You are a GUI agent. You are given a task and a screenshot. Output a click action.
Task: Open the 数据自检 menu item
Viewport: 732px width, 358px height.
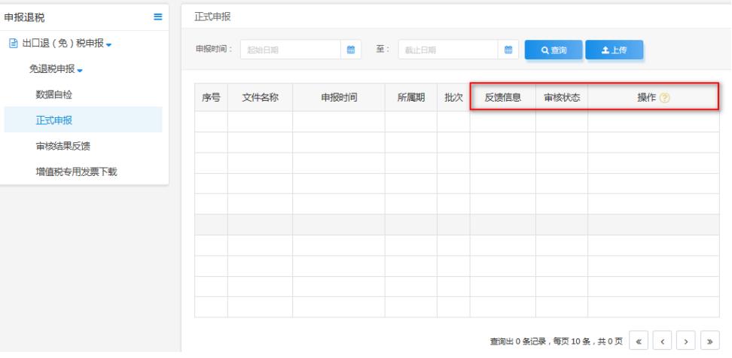[53, 94]
